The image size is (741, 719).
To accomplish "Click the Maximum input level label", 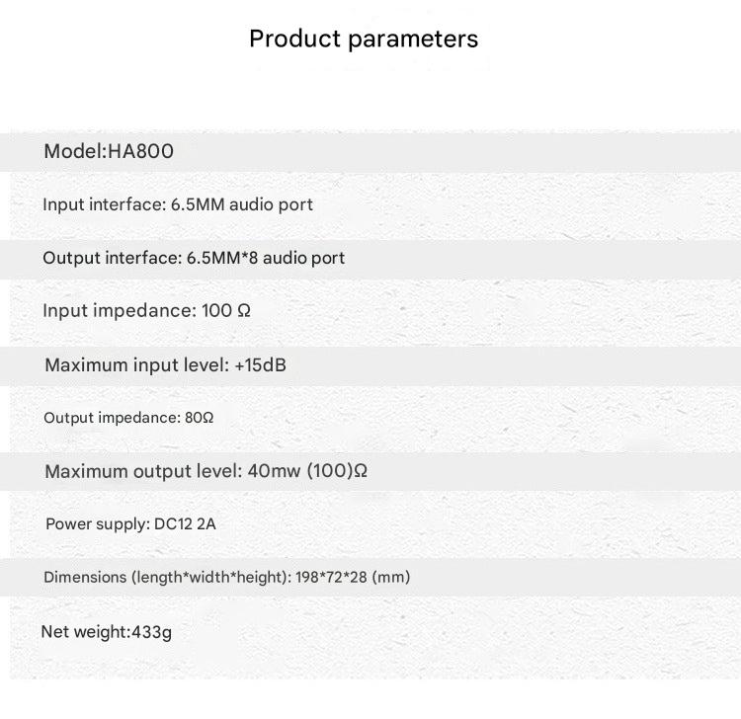I will [136, 365].
